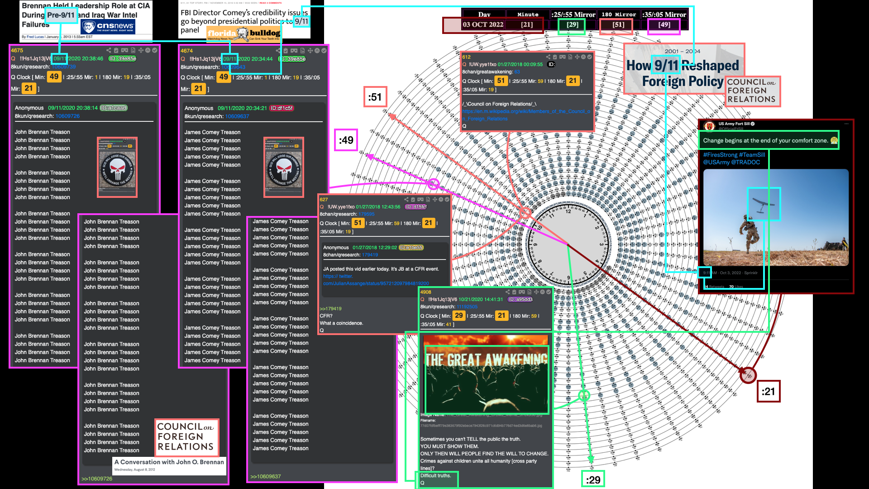
Task: Open 8chan post link 179595
Action: [x=366, y=214]
